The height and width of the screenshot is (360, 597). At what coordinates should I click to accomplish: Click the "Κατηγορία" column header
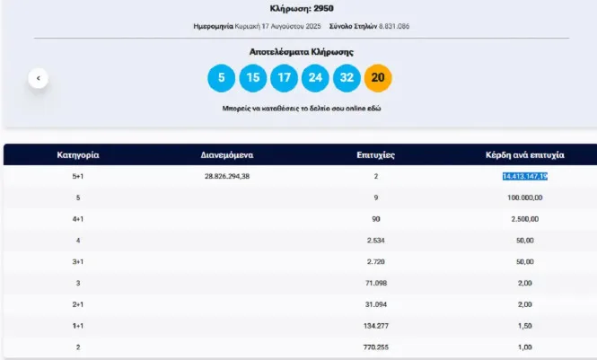tap(78, 155)
